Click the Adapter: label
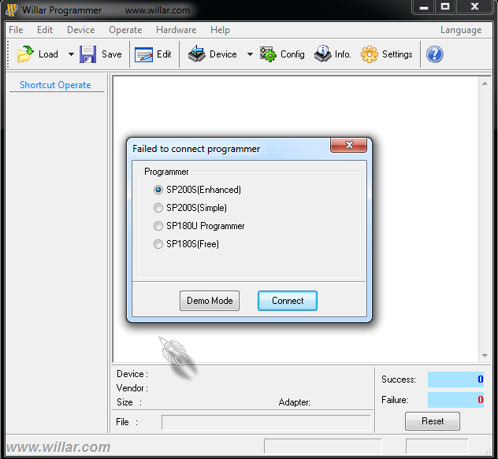 pos(295,402)
